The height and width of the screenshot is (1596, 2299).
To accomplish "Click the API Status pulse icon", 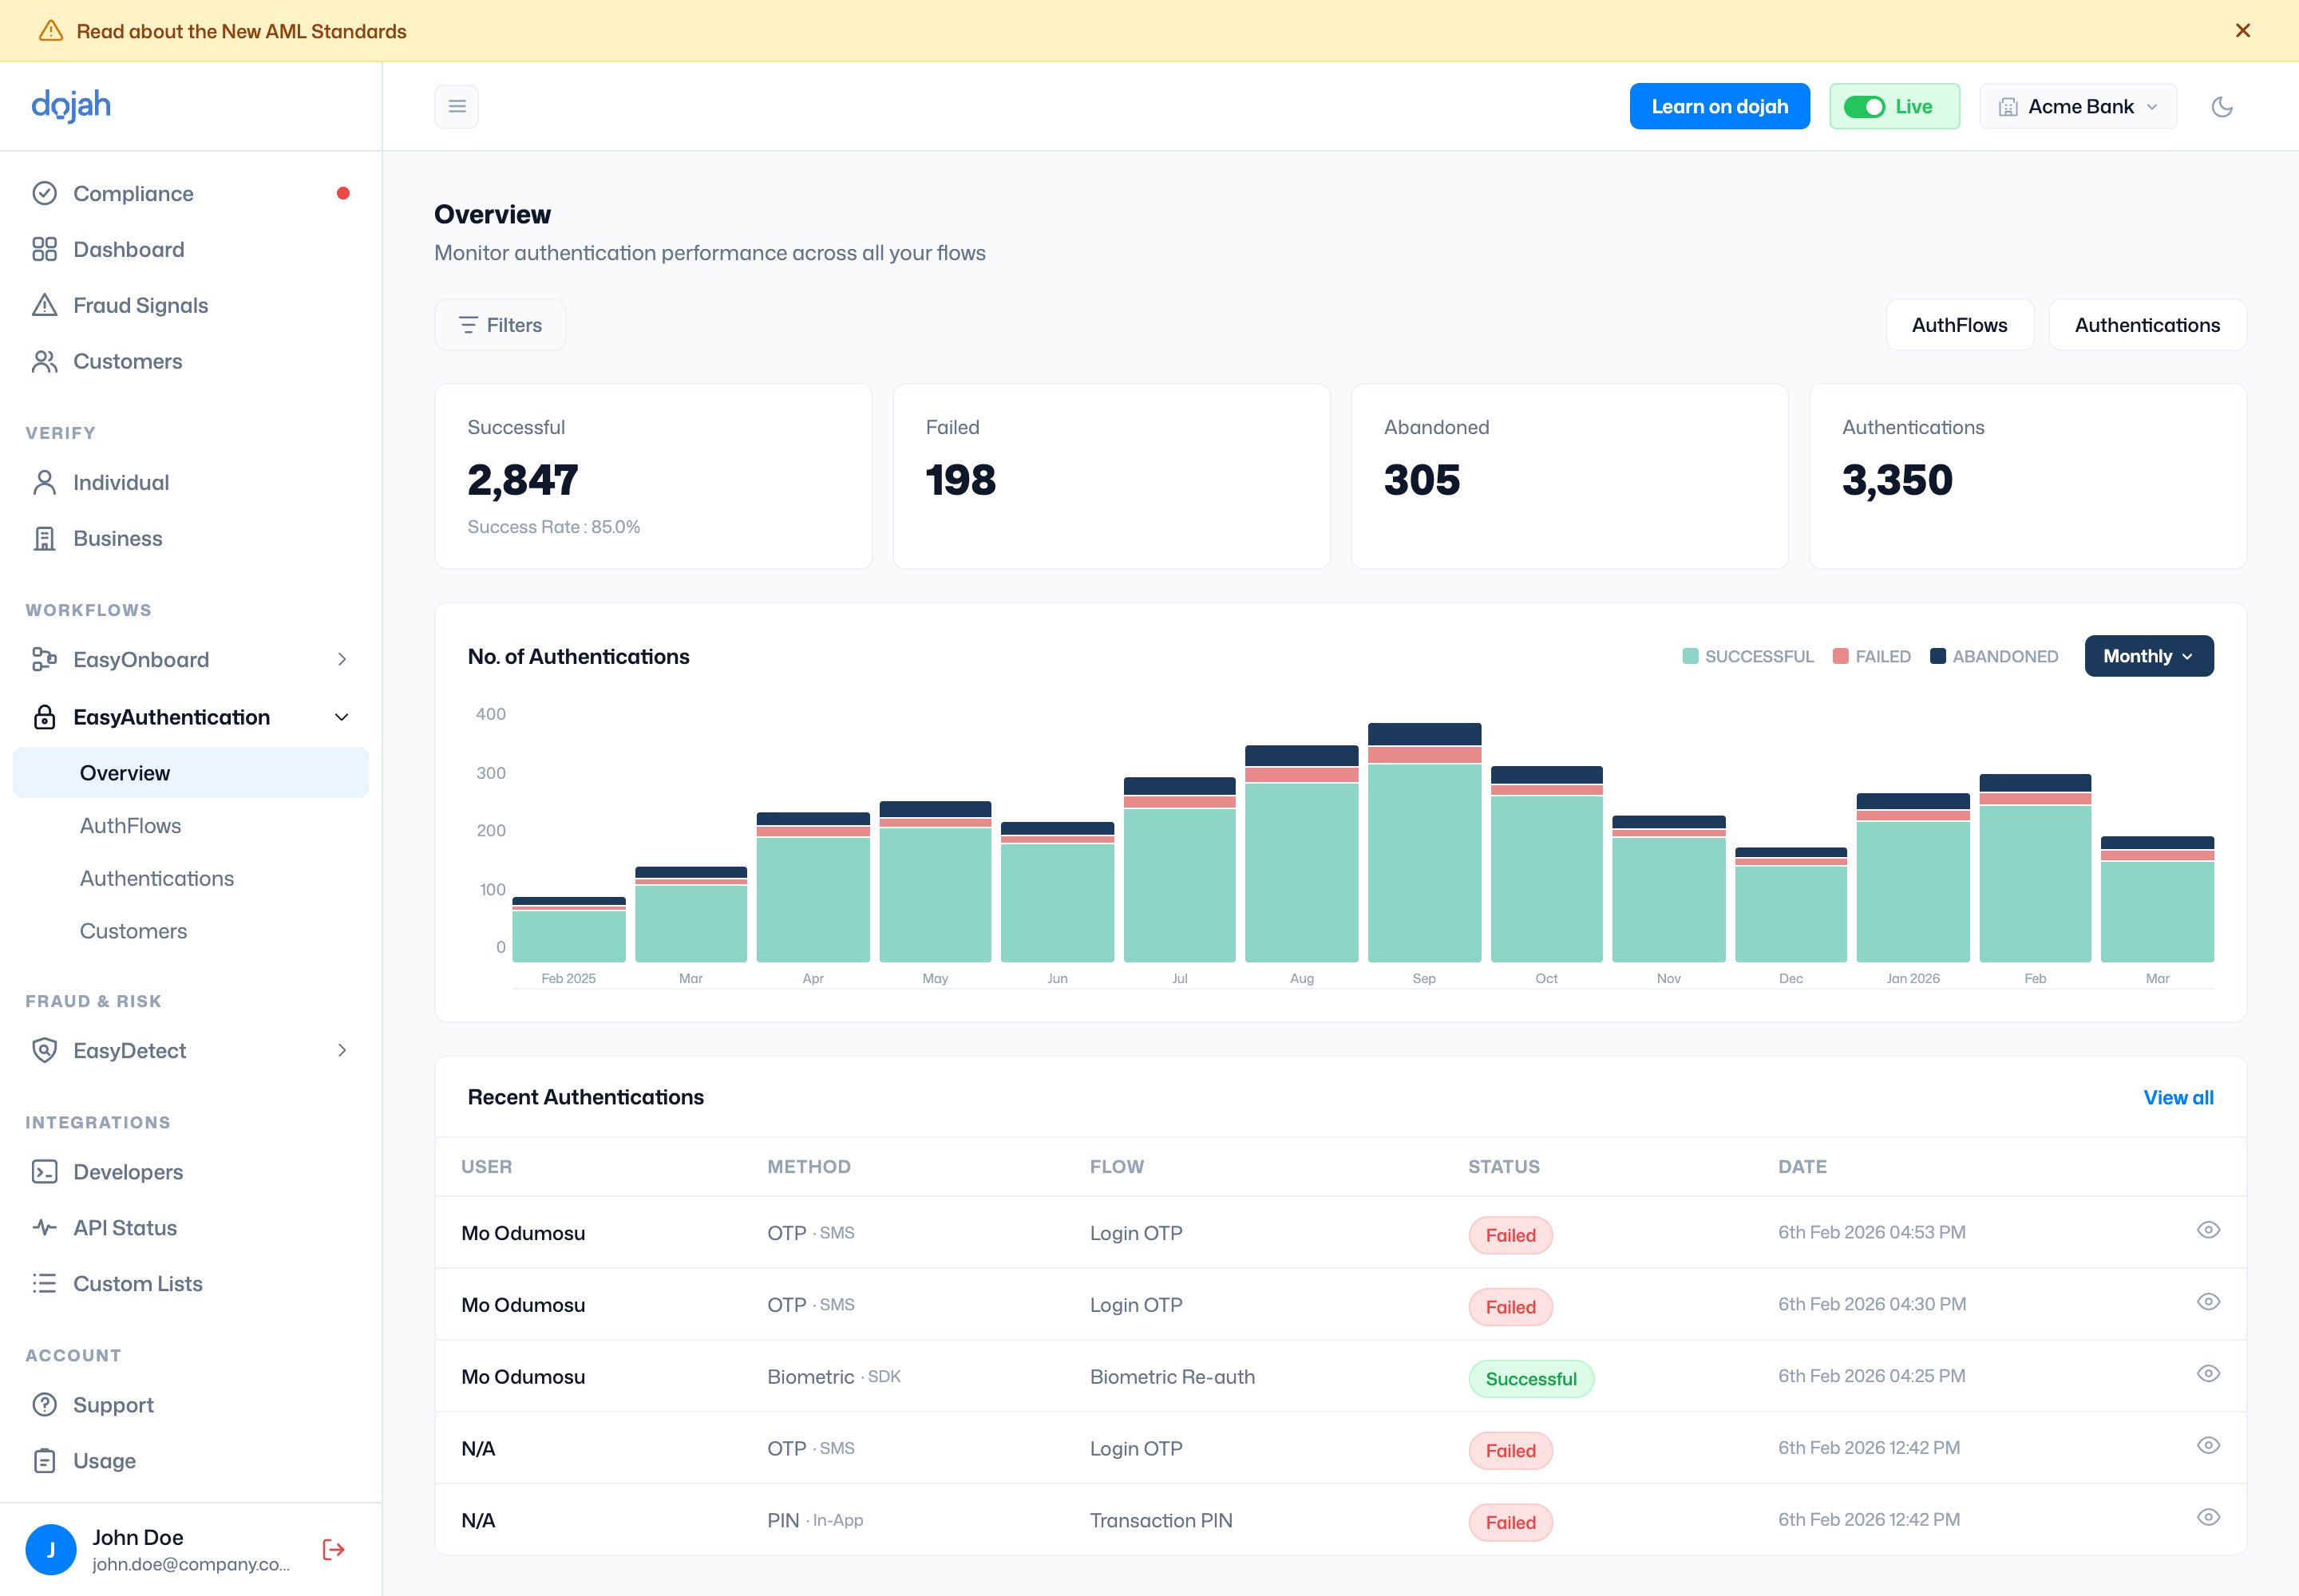I will pyautogui.click(x=44, y=1227).
